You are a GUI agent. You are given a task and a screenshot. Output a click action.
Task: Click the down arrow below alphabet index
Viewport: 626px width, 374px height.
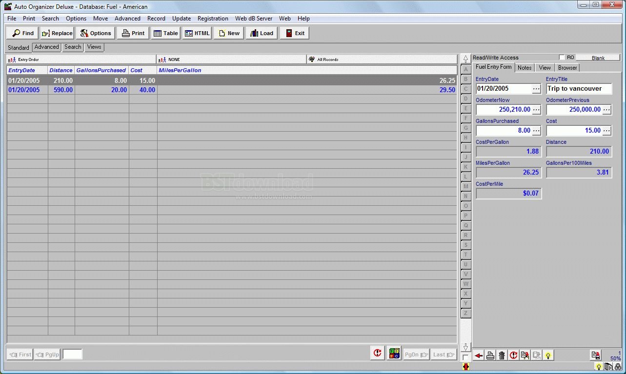click(x=466, y=347)
